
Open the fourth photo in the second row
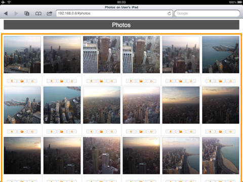[141, 105]
